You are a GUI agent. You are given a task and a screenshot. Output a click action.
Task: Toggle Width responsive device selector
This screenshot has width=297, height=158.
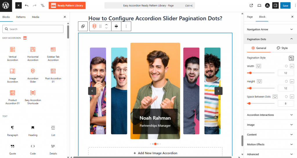pos(258,66)
